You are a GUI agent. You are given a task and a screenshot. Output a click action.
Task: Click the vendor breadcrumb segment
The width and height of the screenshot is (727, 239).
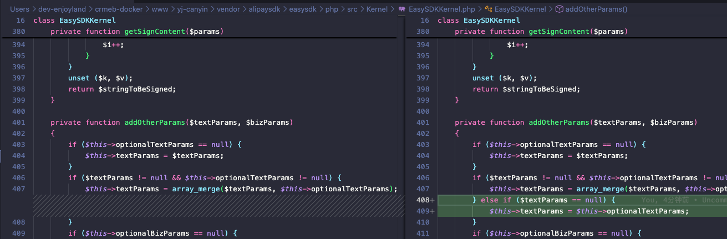tap(225, 9)
